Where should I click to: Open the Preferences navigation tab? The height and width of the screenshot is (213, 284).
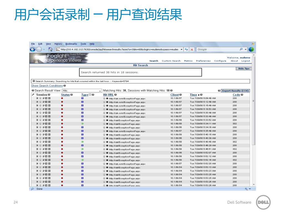tap(203, 61)
